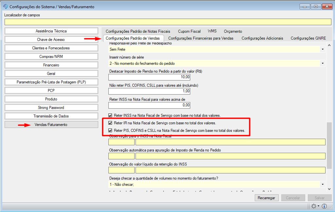Minimize the Configurações do Sistema window
This screenshot has width=335, height=212.
(305, 6)
